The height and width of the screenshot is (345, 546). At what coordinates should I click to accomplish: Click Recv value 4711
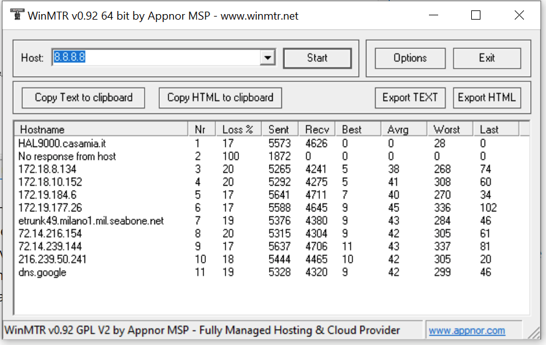[x=316, y=195]
